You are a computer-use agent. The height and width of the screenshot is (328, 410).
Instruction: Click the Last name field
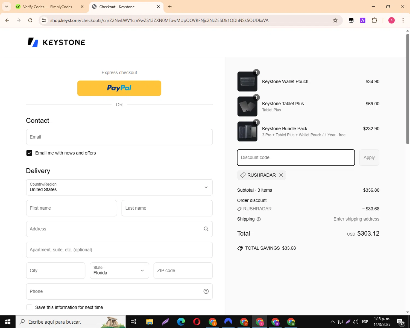point(167,208)
